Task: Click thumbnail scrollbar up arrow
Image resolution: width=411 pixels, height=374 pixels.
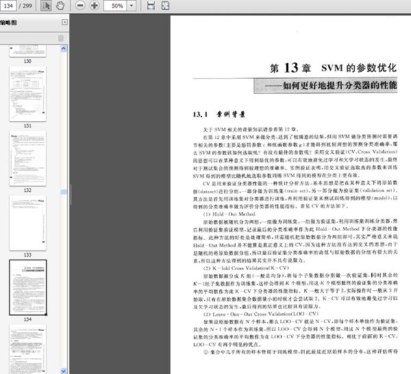Action: (64, 49)
